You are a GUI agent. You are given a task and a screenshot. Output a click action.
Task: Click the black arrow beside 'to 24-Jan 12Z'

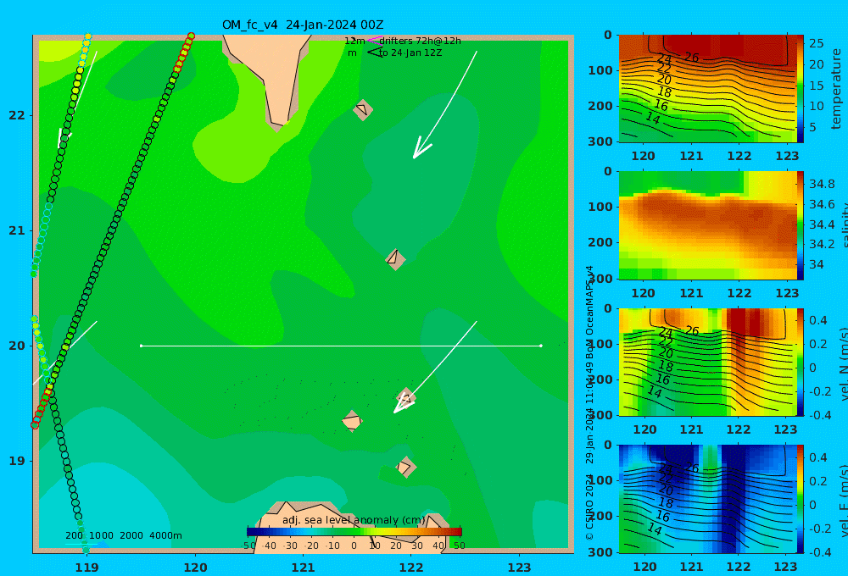pyautogui.click(x=375, y=53)
